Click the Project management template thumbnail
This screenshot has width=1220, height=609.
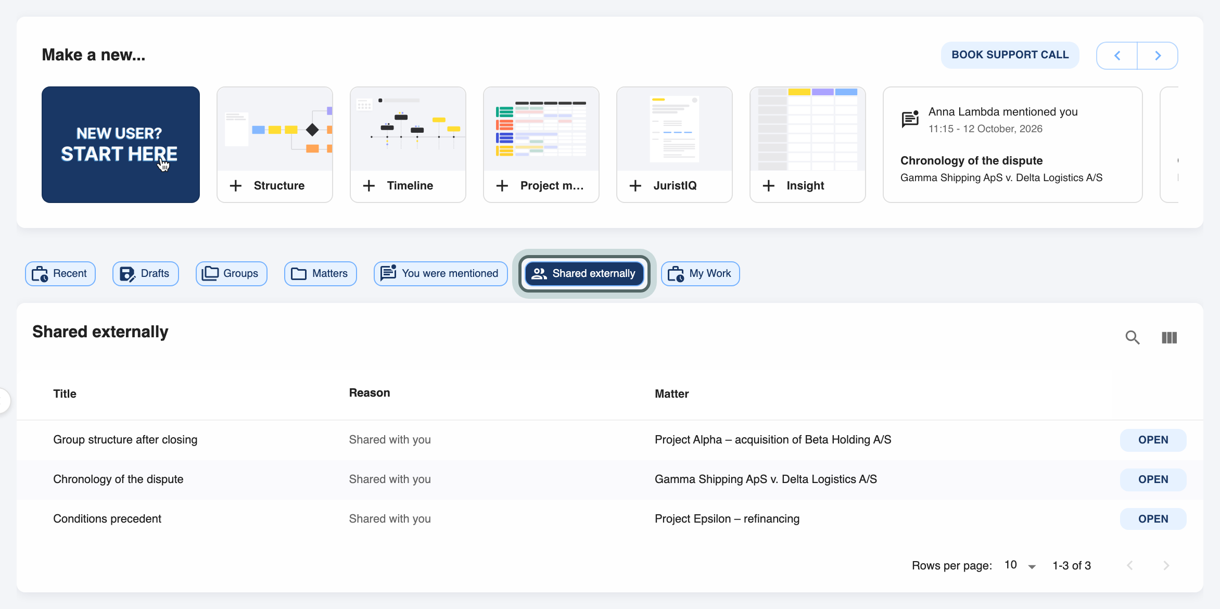pos(541,129)
